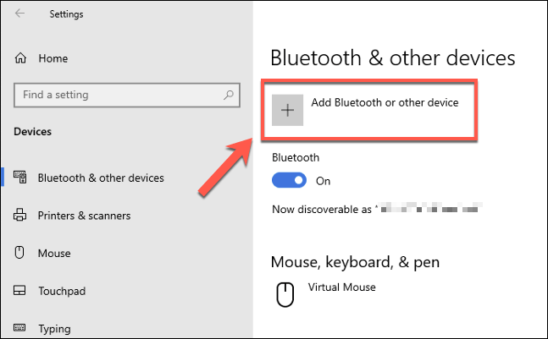The width and height of the screenshot is (548, 339).
Task: Click the Typing keyboard icon
Action: [21, 328]
